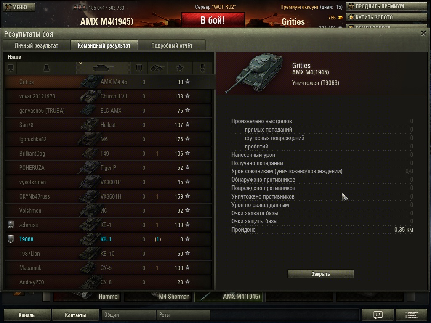Sort by medals icon column header
Image resolution: width=431 pixels, height=323 pixels.
[202, 68]
